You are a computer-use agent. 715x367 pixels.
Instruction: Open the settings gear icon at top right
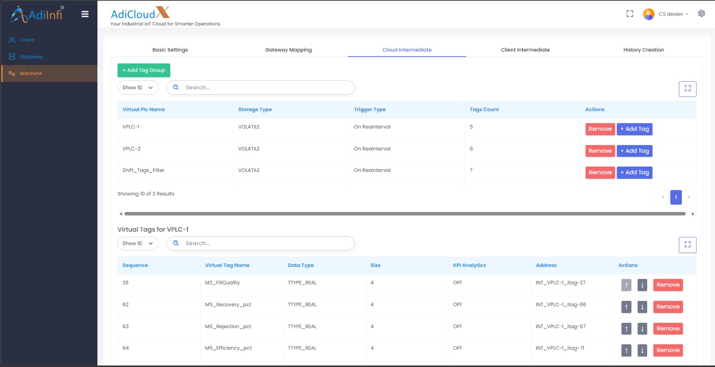point(701,13)
